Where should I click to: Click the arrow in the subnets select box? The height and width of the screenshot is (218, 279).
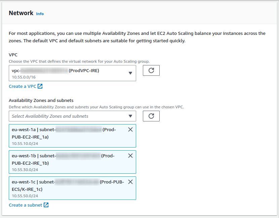pos(130,116)
